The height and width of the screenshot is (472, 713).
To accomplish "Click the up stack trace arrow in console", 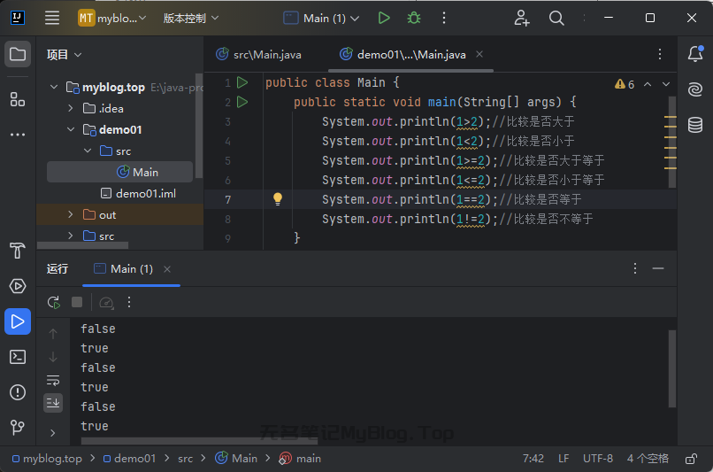I will point(53,334).
